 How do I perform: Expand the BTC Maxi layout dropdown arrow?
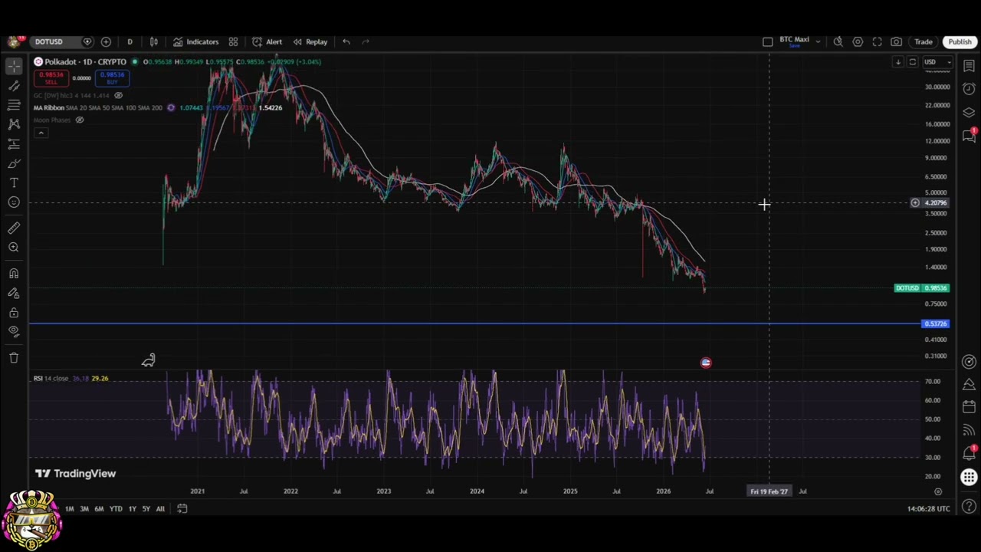point(818,41)
